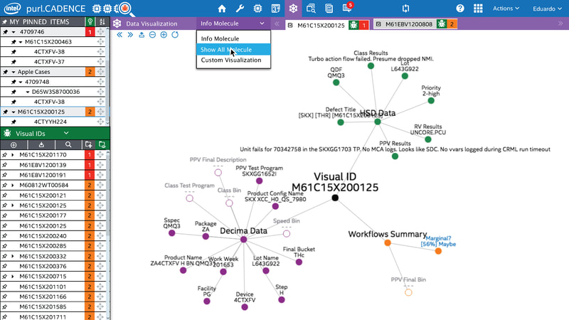Collapse the M61C15X200463 tree node

[x=21, y=42]
